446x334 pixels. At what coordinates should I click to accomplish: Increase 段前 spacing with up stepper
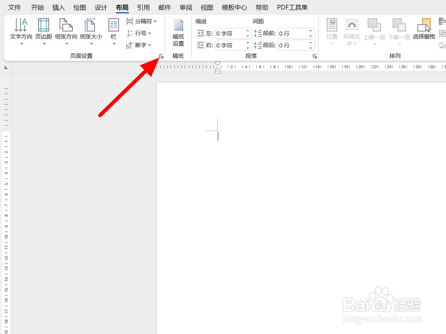(x=310, y=31)
